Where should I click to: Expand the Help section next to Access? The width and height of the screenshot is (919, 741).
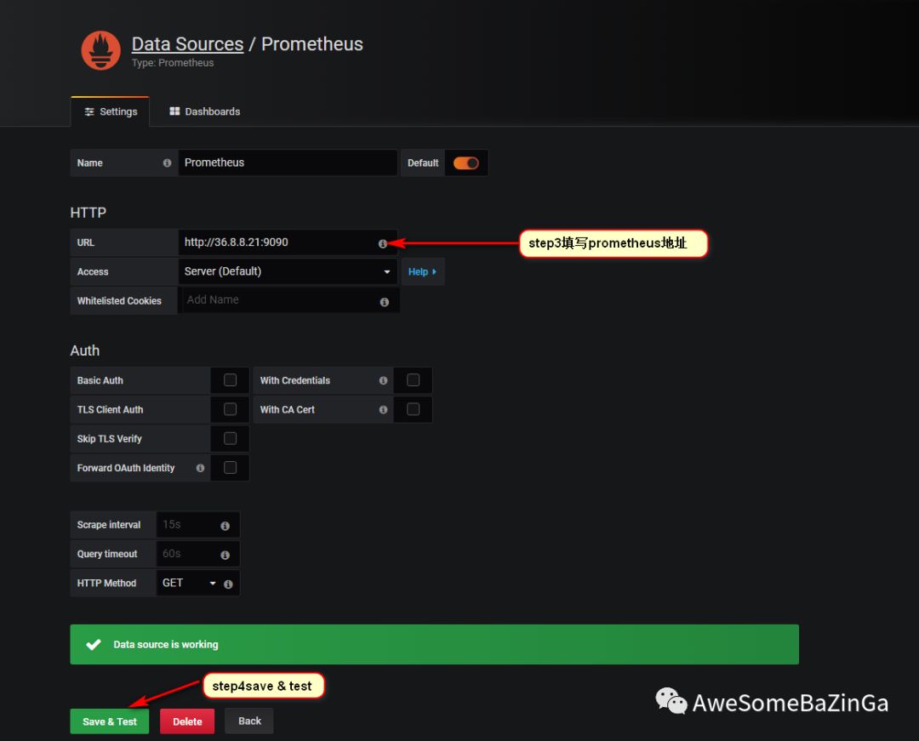(x=423, y=271)
